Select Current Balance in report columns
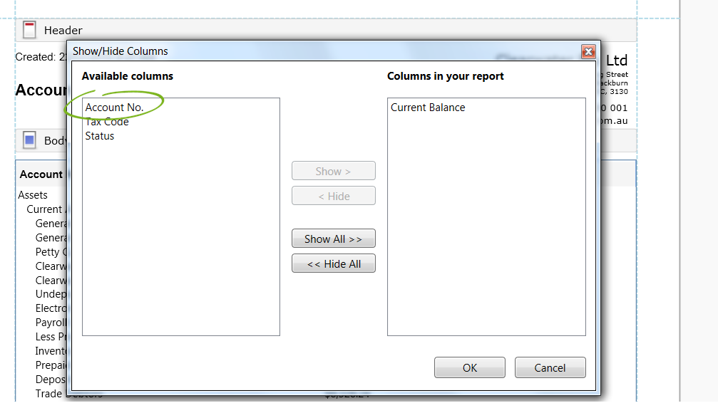The height and width of the screenshot is (408, 718). click(428, 108)
